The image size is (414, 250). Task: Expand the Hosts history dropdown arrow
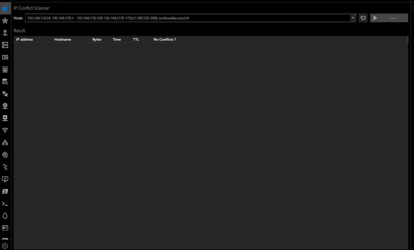pos(353,18)
